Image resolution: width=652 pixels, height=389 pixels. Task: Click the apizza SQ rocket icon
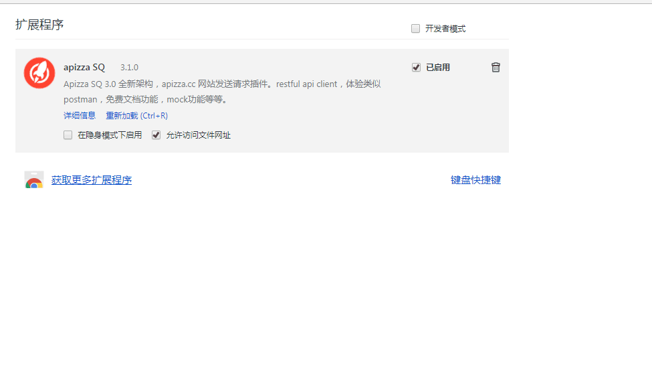coord(39,73)
